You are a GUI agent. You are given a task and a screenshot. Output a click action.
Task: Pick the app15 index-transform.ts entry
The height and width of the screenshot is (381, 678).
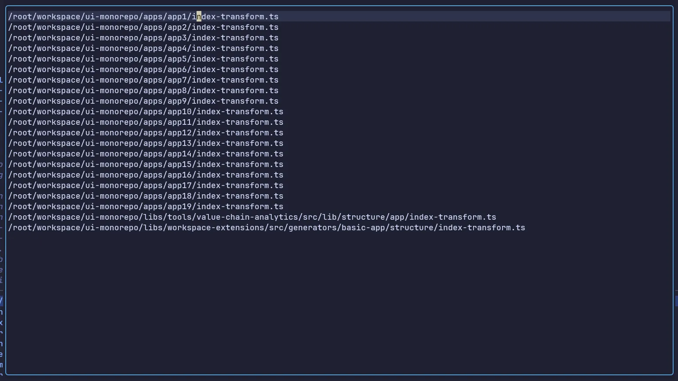click(146, 164)
